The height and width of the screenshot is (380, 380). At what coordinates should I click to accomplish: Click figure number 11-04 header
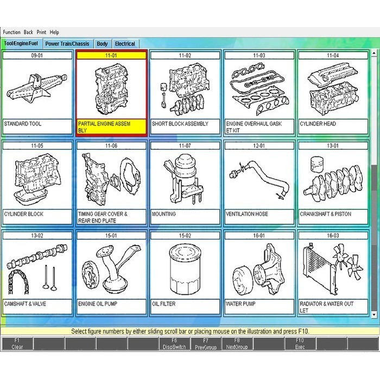[x=333, y=55]
